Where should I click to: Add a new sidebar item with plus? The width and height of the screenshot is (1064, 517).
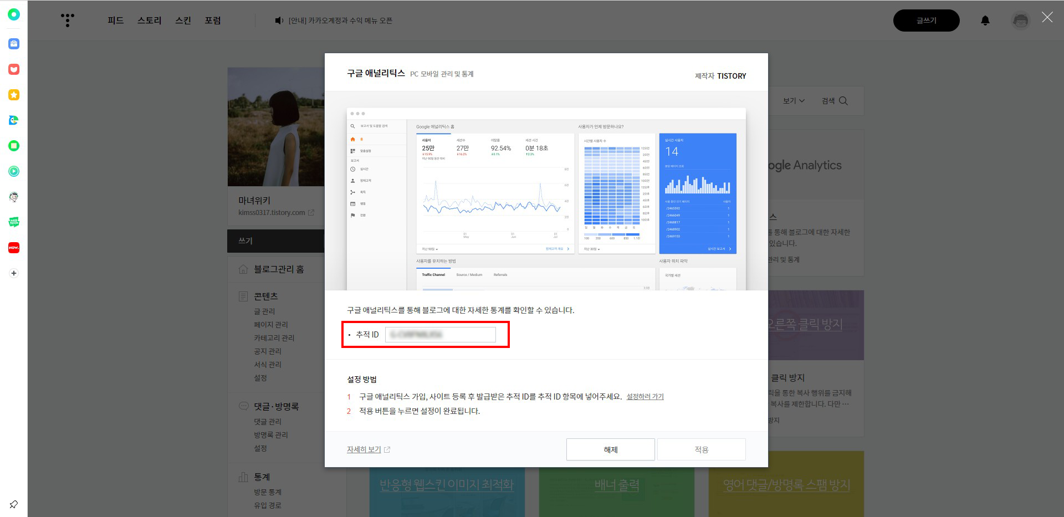pyautogui.click(x=14, y=273)
